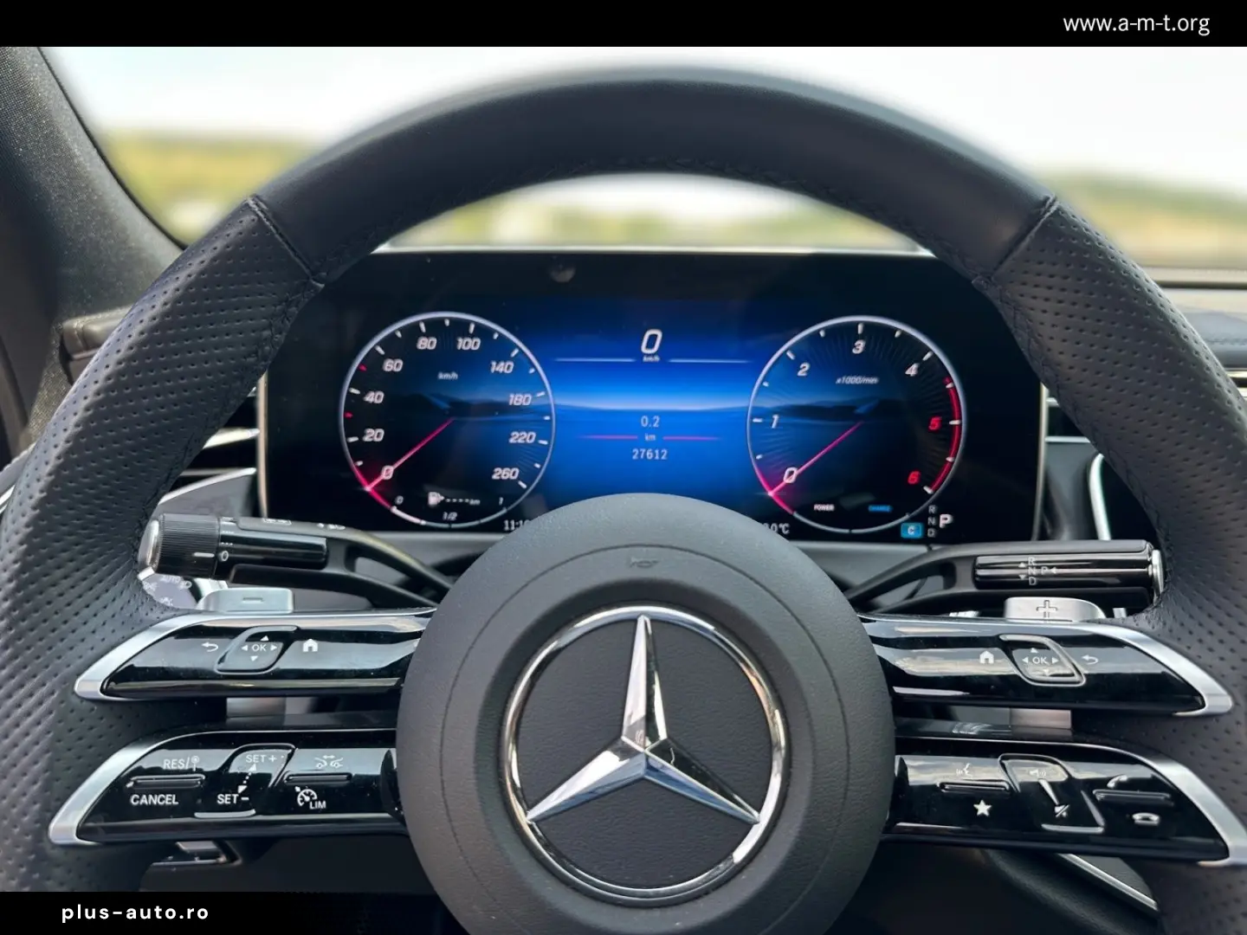Tap the 140 mark on the speedometer
Viewport: 1247px width, 935px height.
click(502, 367)
